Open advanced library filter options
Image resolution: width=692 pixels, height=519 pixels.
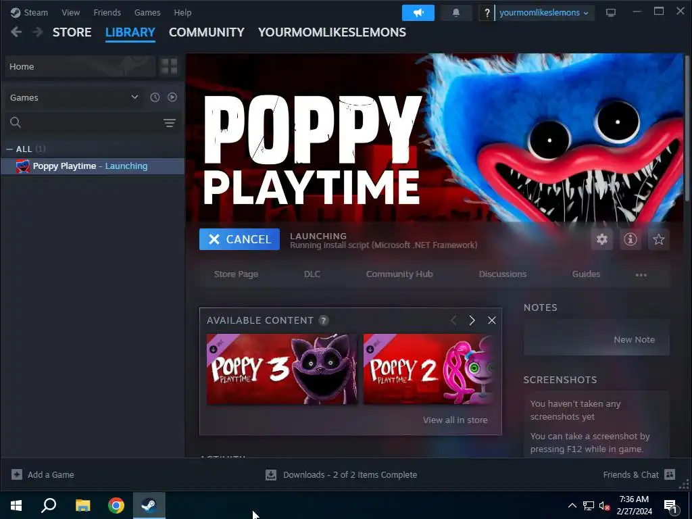pyautogui.click(x=170, y=123)
